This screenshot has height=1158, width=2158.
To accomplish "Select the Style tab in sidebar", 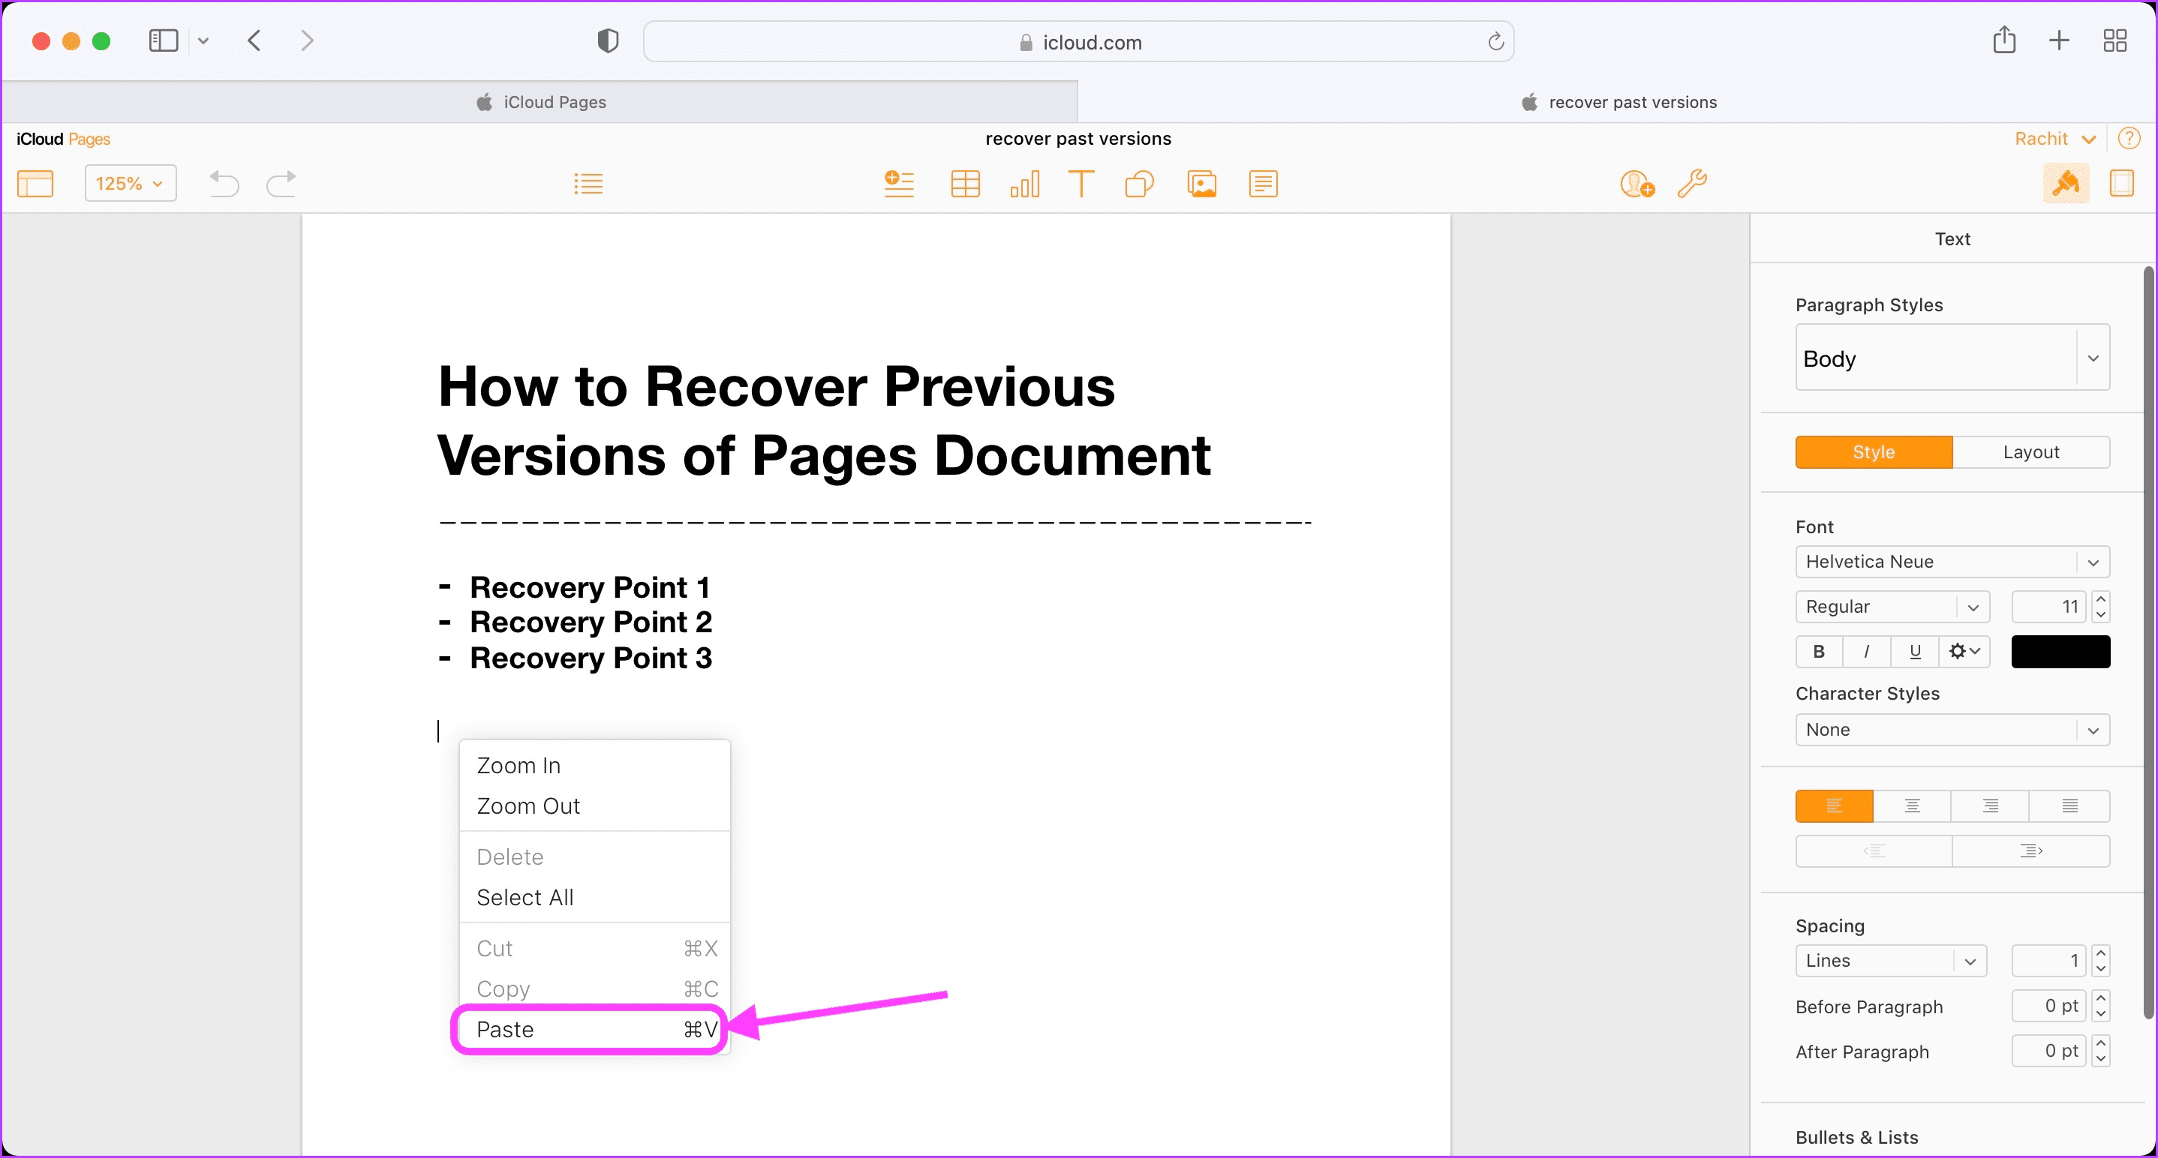I will (1873, 452).
